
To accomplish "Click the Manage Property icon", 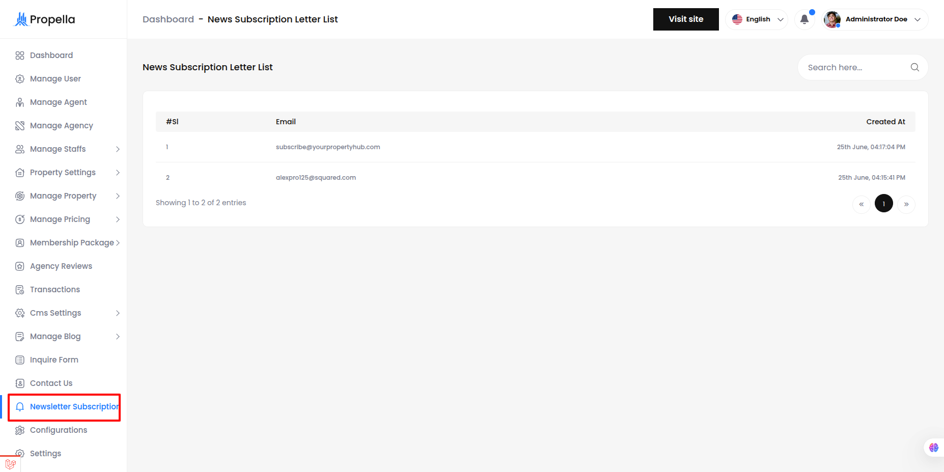I will point(20,196).
